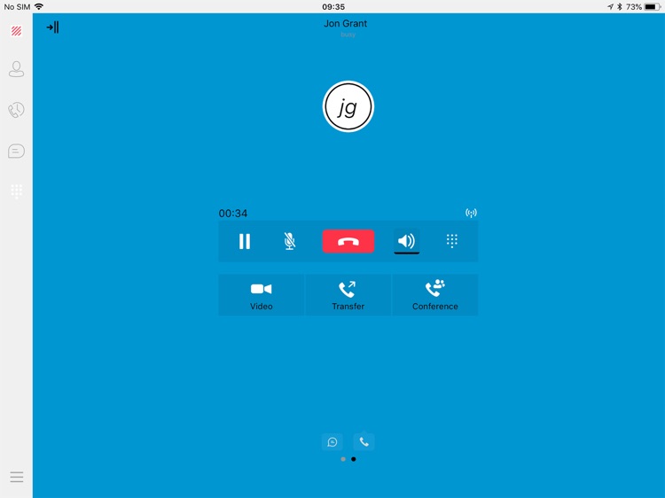The image size is (665, 498).
Task: Tap the Bluetooth icon in status bar
Action: 619,7
